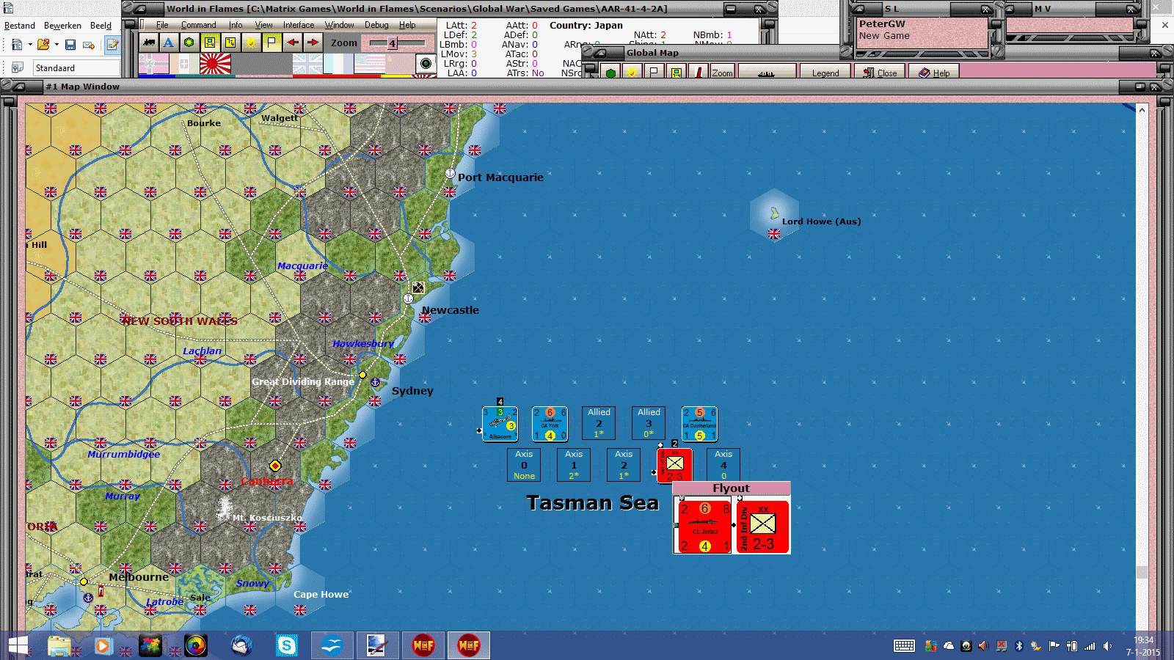Expand the open folder dropdown arrow

coord(56,45)
